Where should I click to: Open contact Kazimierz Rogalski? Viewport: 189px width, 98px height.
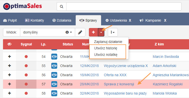168,84
